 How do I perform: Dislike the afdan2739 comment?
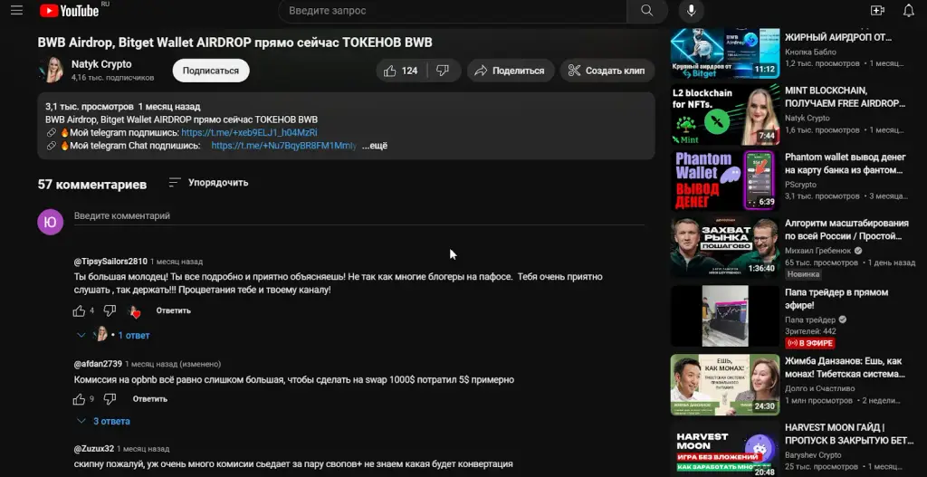click(110, 399)
